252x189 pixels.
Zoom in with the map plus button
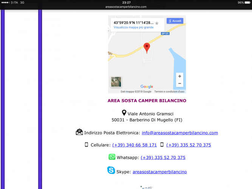pos(179,76)
